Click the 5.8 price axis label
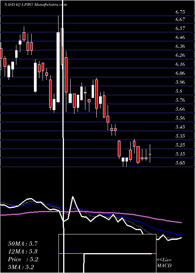 [179, 91]
